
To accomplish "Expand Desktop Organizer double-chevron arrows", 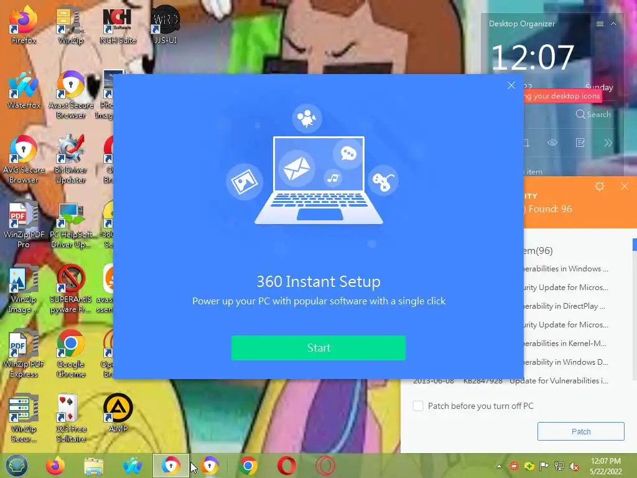I will point(608,143).
